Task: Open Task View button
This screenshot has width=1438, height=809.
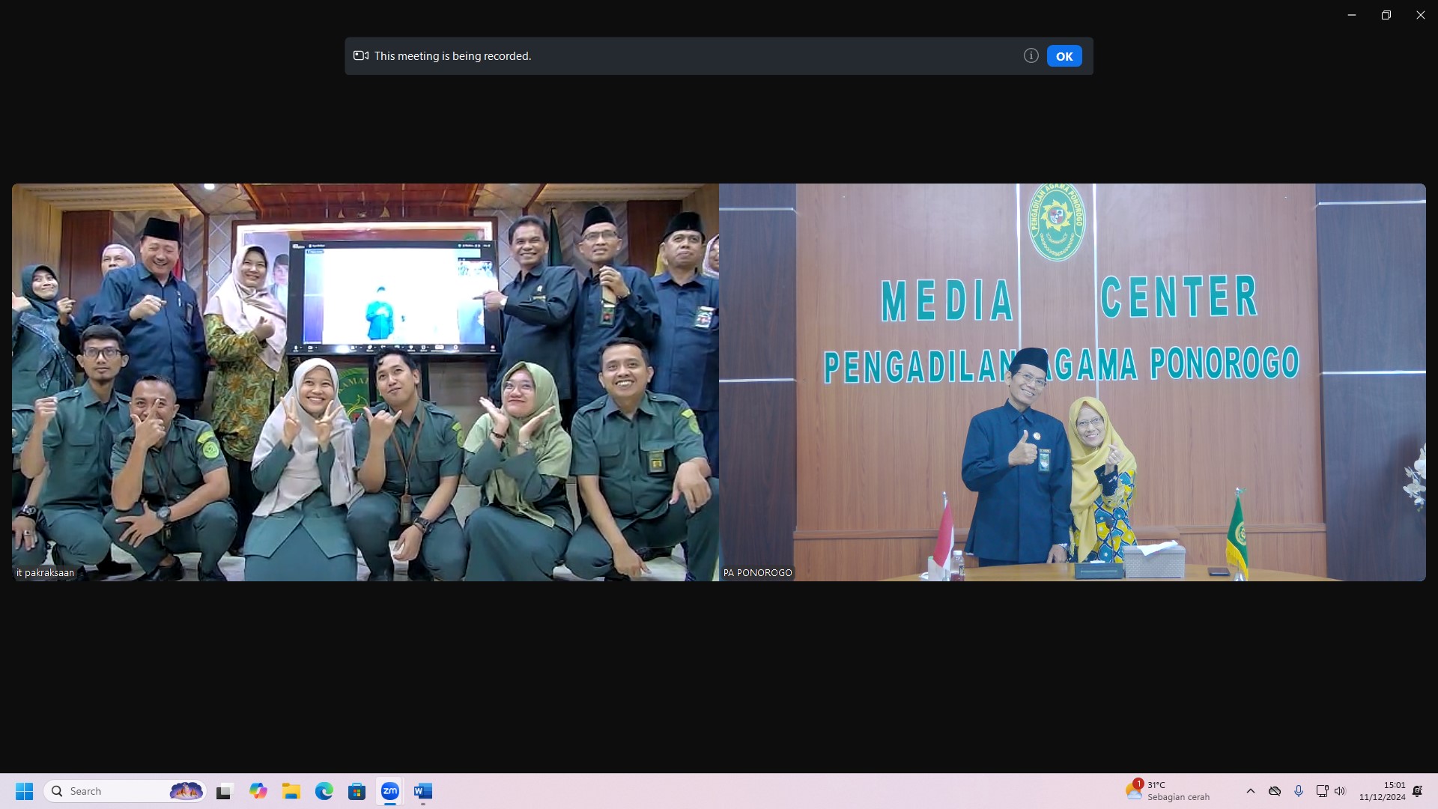Action: pyautogui.click(x=224, y=791)
